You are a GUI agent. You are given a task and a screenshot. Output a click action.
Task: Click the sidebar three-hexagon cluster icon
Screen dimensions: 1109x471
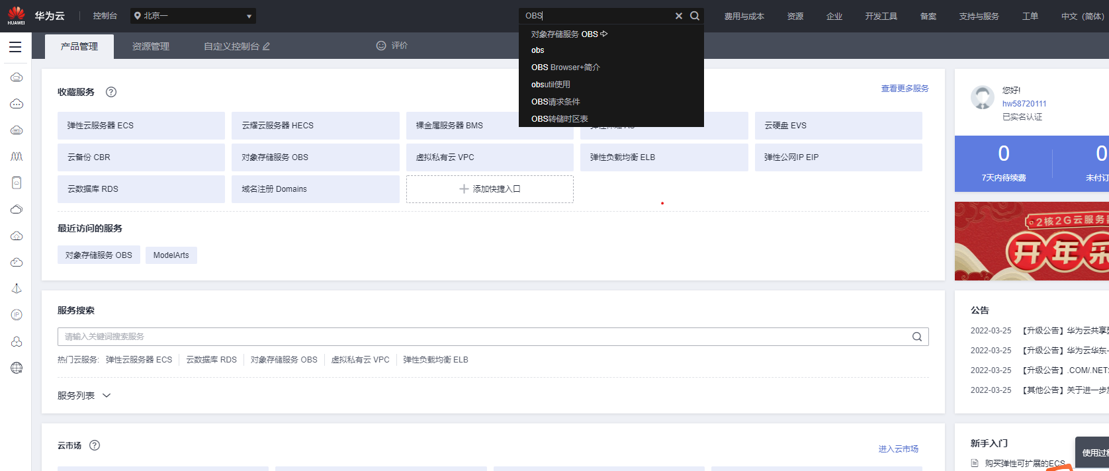click(x=17, y=341)
